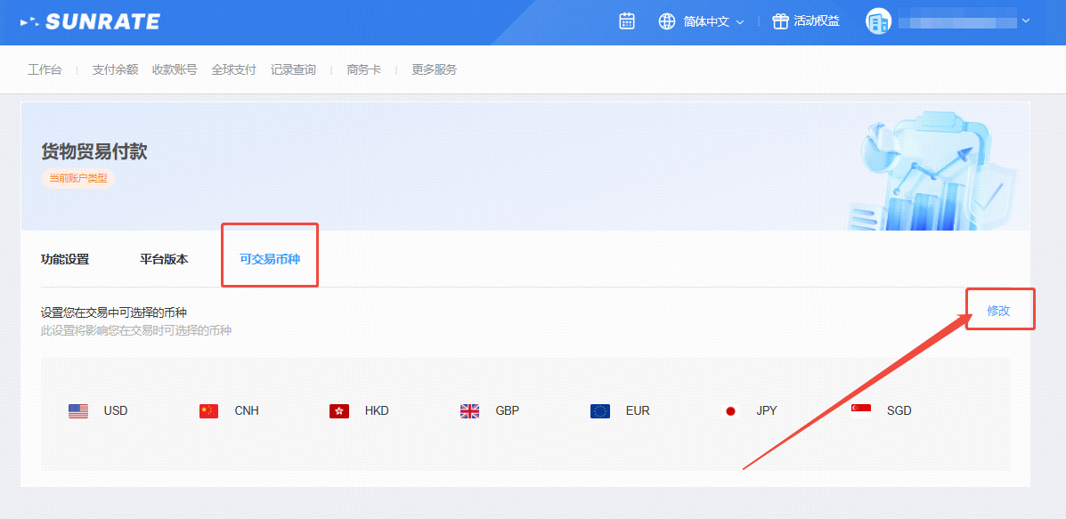1066x519 pixels.
Task: Open the 商务卡 menu item
Action: coord(363,69)
